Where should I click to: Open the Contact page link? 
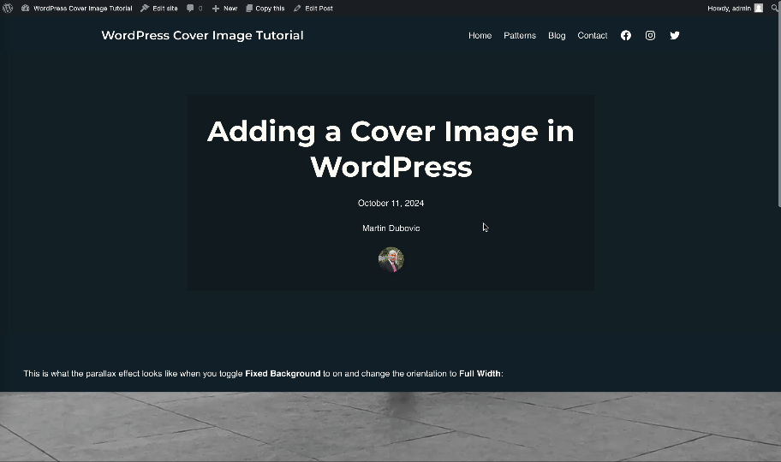click(592, 36)
